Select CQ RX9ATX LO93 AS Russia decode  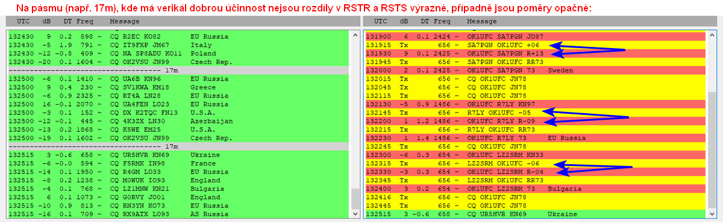179,213
